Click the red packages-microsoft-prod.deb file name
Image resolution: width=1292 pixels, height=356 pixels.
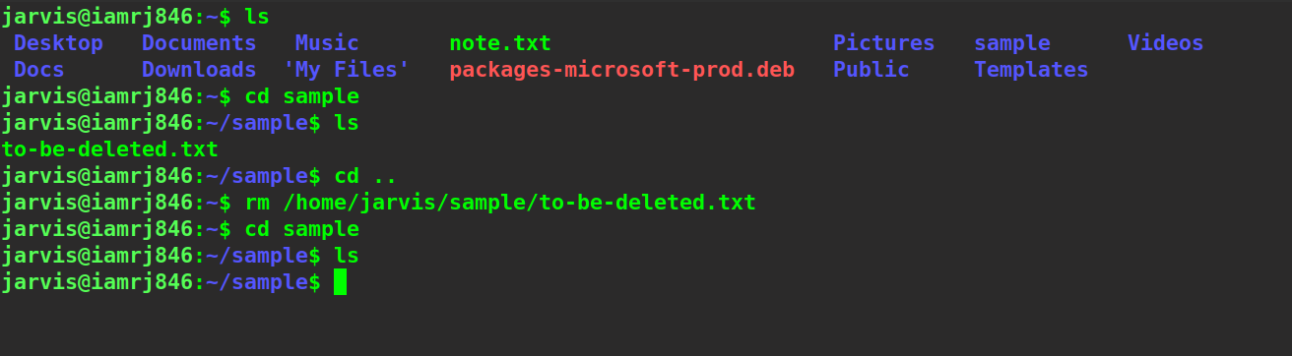click(621, 70)
